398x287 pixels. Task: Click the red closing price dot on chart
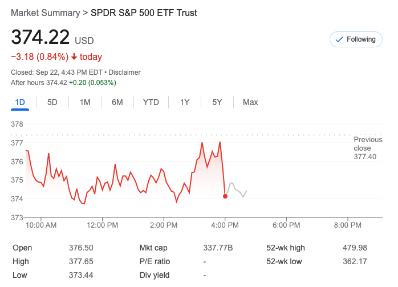(225, 196)
